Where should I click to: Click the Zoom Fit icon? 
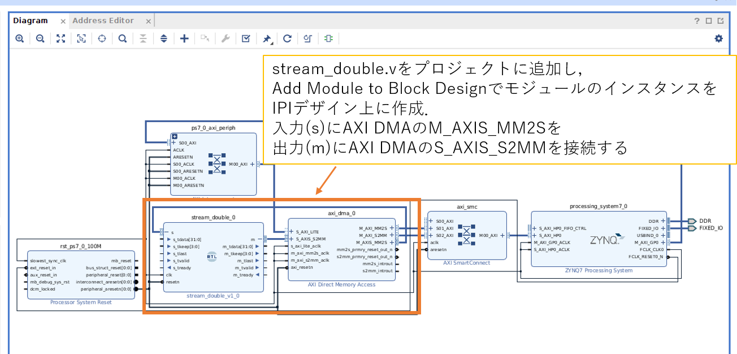(x=61, y=38)
